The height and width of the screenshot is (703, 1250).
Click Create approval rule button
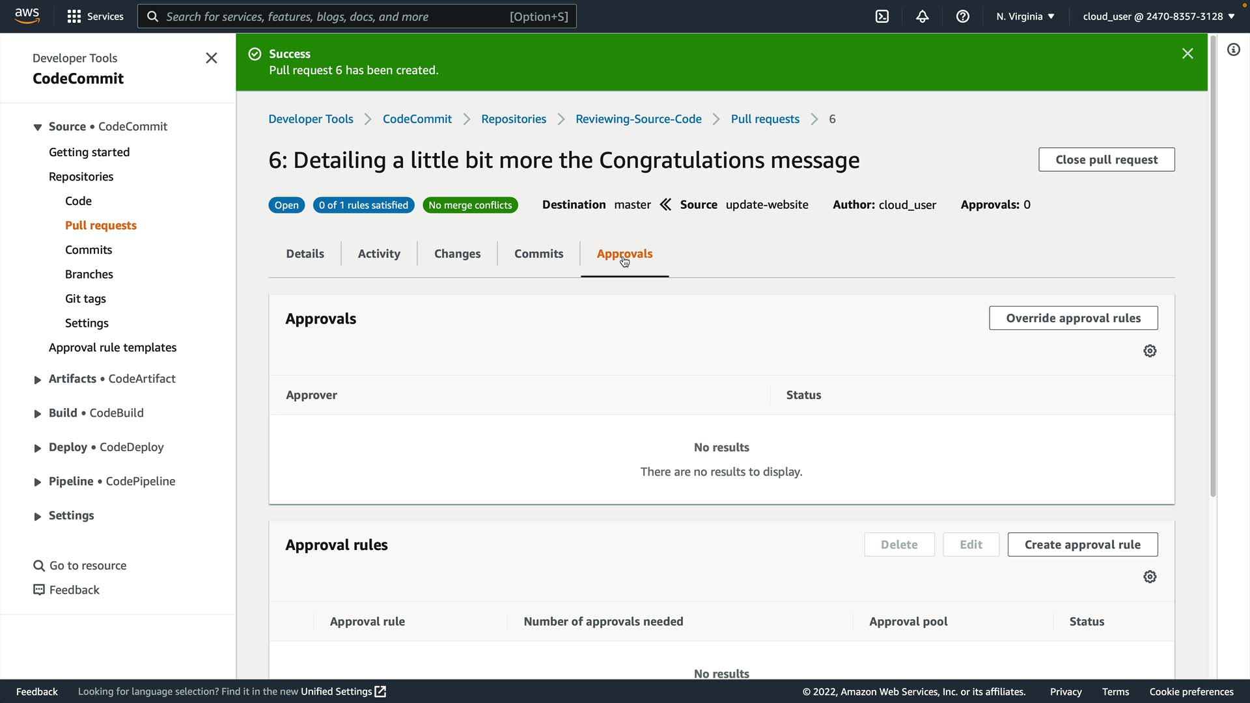tap(1082, 545)
